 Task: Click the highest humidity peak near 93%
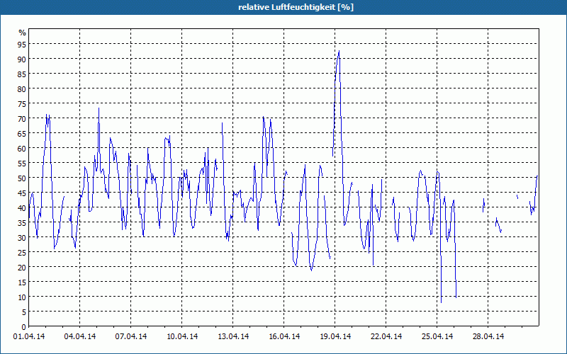point(339,51)
